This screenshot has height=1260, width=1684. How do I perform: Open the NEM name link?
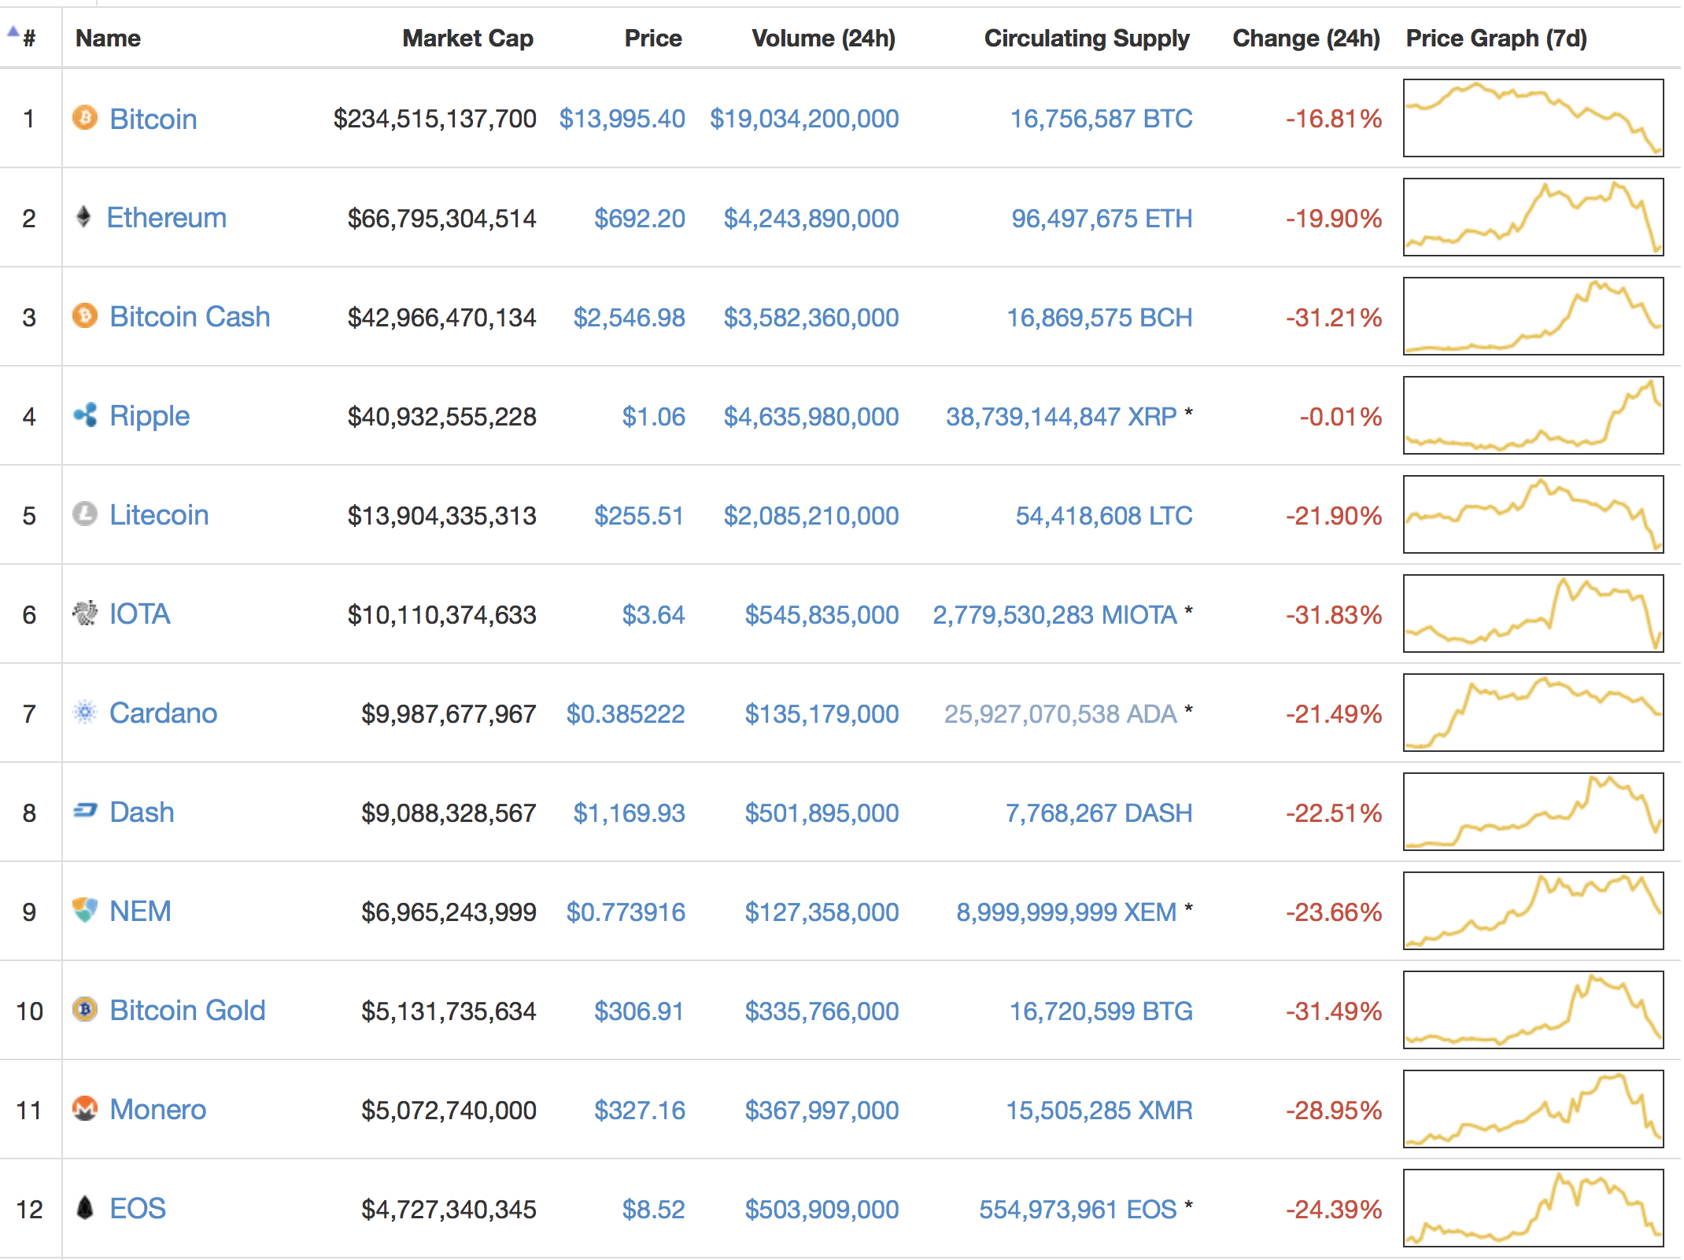pyautogui.click(x=140, y=912)
